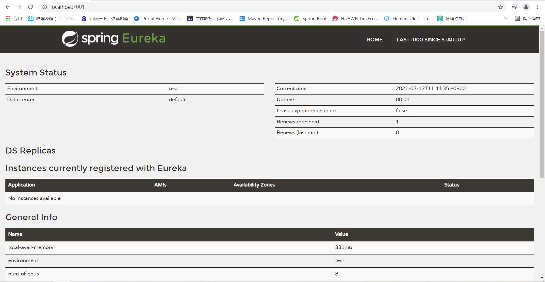Click the Application column header

(22, 185)
